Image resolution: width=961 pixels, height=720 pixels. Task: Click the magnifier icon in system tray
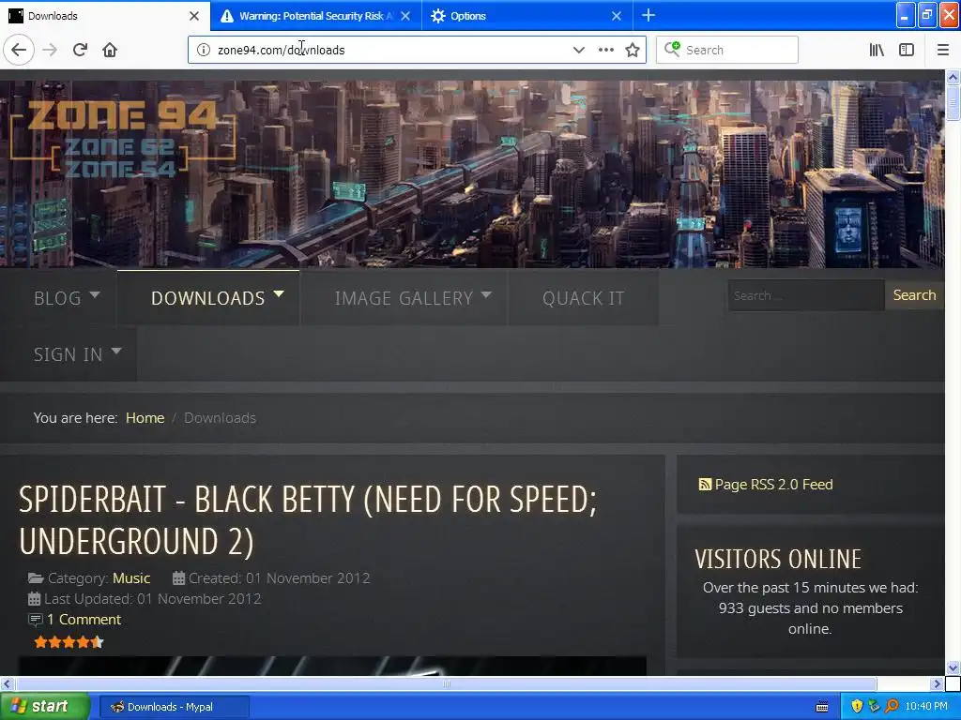click(892, 706)
